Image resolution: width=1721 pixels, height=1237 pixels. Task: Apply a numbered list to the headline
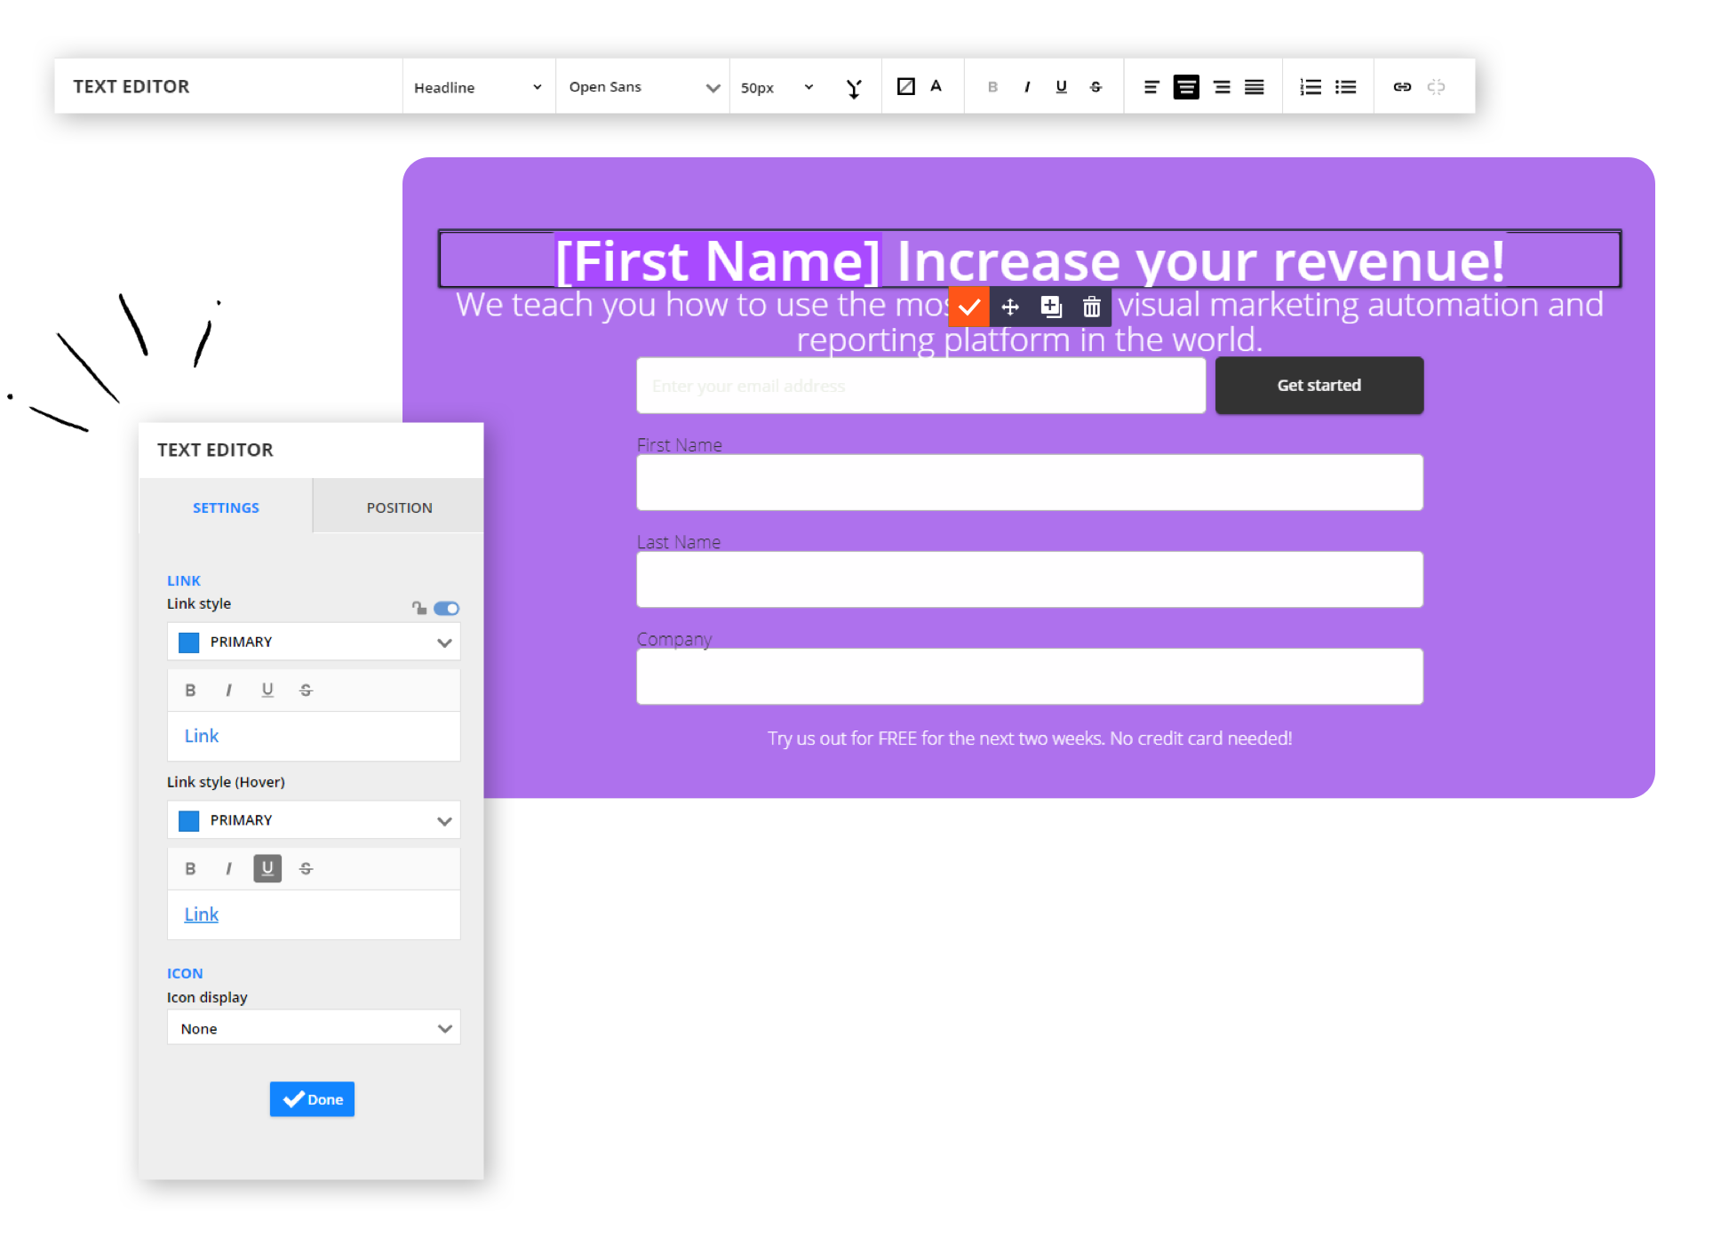pos(1310,87)
